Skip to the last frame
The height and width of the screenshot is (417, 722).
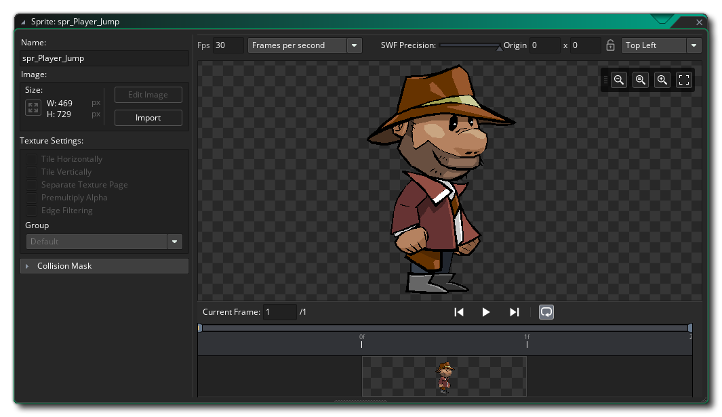click(515, 312)
